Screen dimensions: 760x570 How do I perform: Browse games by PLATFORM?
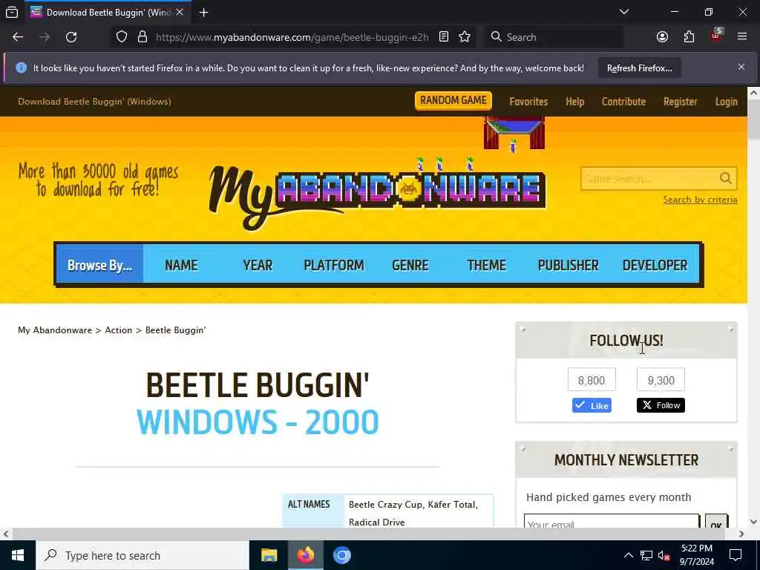pyautogui.click(x=333, y=265)
